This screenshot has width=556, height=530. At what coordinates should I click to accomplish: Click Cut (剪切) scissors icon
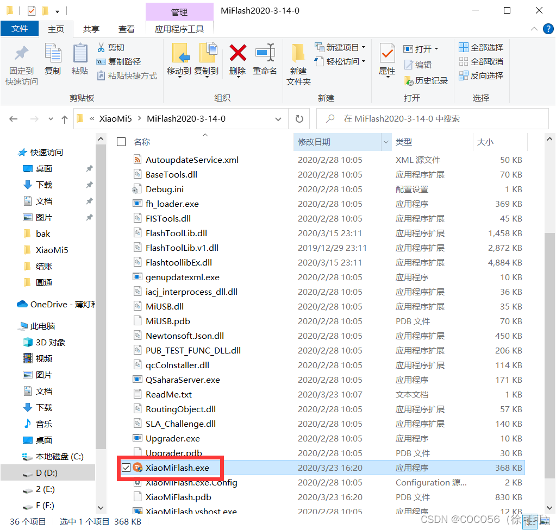pos(101,47)
